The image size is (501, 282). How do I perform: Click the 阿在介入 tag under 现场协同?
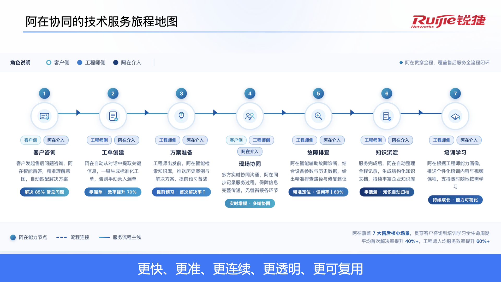(x=250, y=152)
